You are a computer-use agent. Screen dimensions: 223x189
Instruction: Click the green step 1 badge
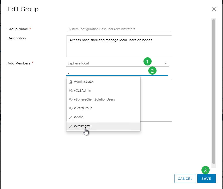click(x=148, y=61)
